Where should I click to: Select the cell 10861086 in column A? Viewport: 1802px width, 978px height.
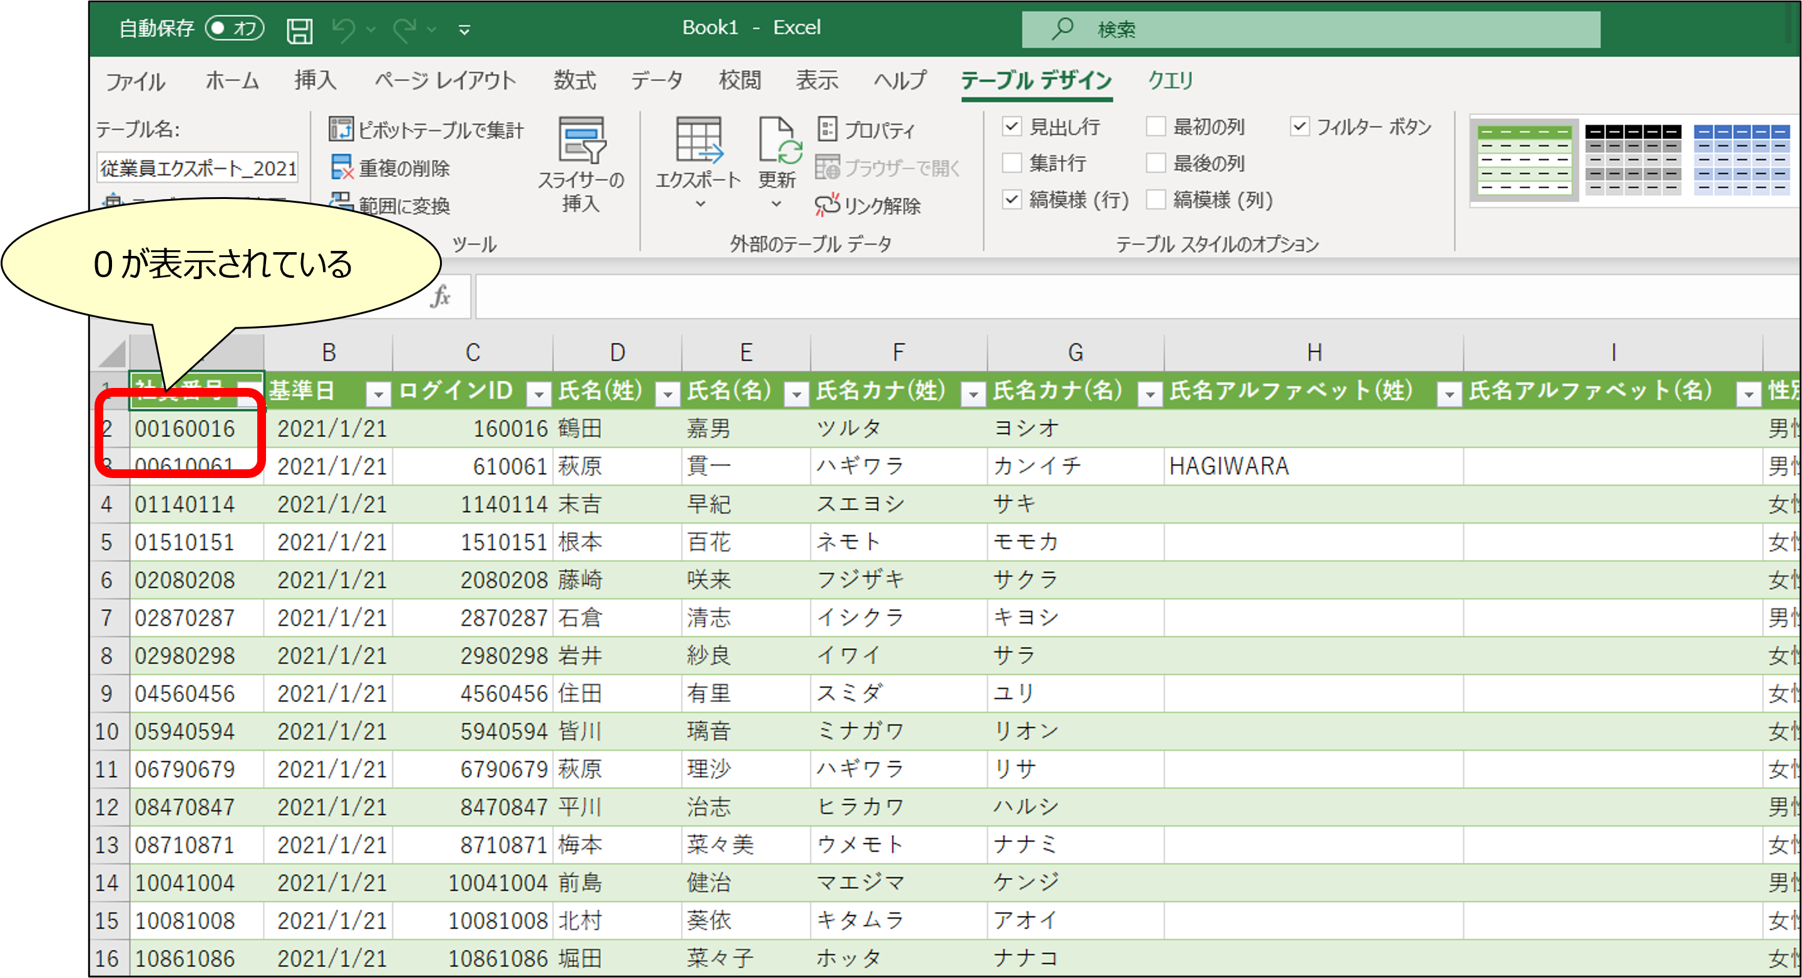coord(197,959)
